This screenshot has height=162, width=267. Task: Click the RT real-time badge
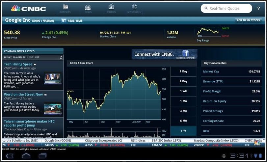pos(64,21)
